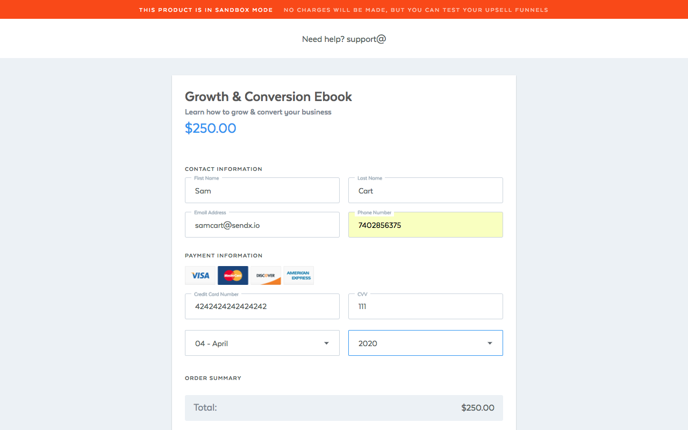
Task: Click the Payment Information section heading
Action: [x=224, y=256]
